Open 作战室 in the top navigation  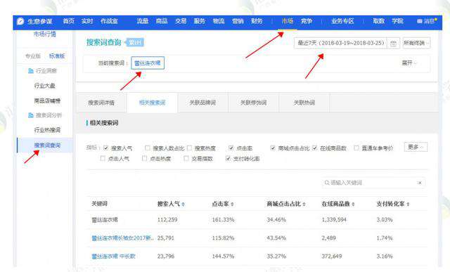click(109, 21)
